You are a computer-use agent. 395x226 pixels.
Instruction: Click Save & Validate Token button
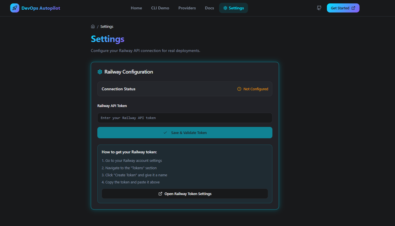(185, 133)
